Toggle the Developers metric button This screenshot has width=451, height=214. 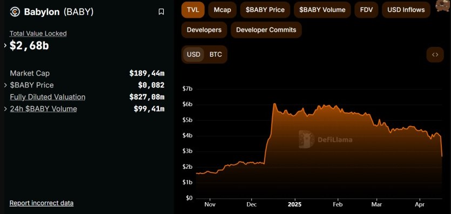[x=204, y=30]
